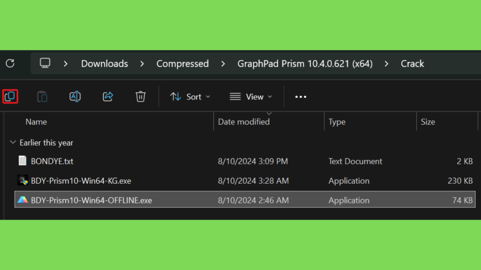The width and height of the screenshot is (481, 270).
Task: Click the Copy icon in toolbar
Action: pos(10,97)
